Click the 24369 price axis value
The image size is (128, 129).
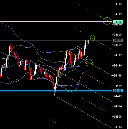(118, 116)
